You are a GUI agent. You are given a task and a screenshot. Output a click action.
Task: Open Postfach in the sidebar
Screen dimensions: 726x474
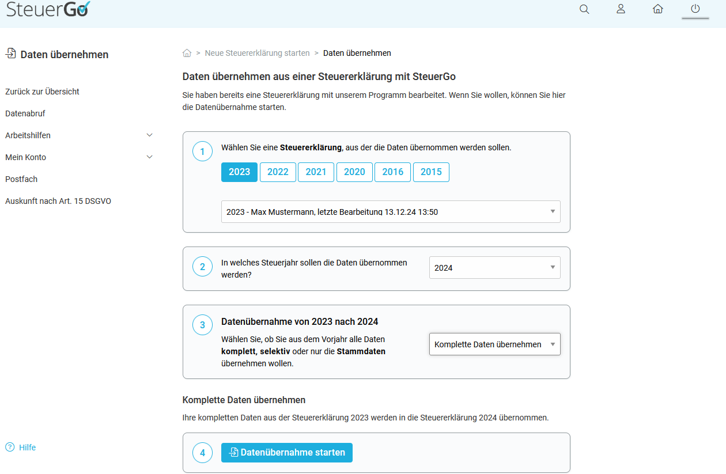[x=21, y=179]
